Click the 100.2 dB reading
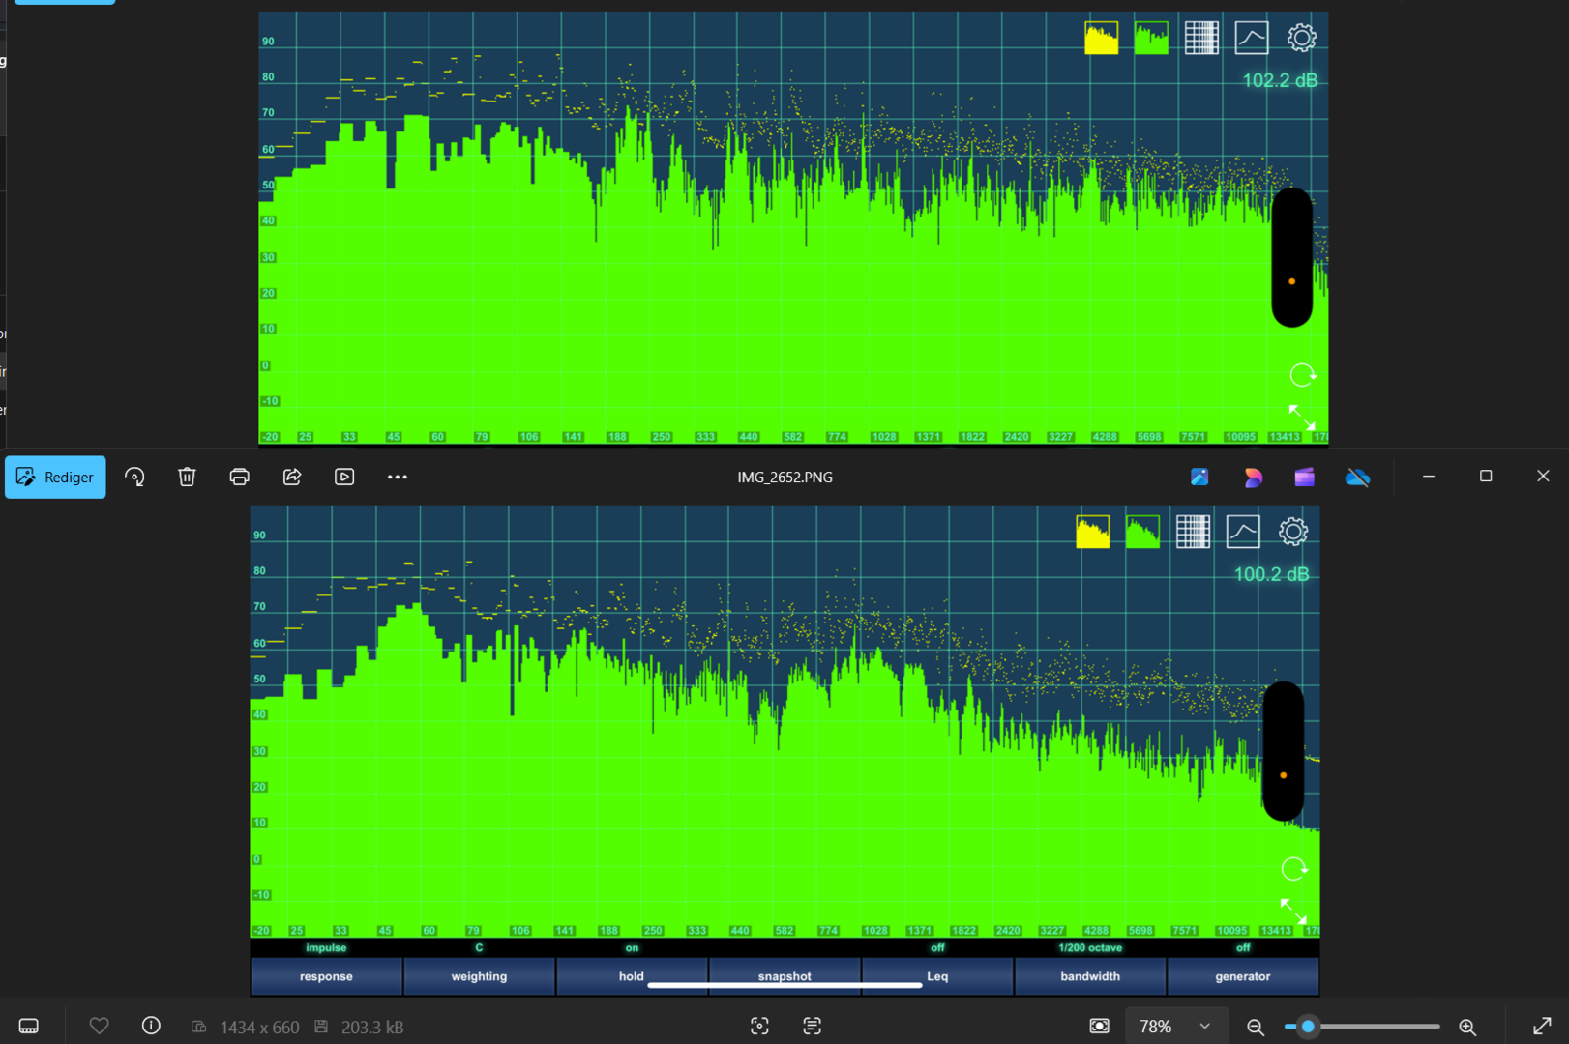This screenshot has height=1044, width=1569. (x=1271, y=574)
